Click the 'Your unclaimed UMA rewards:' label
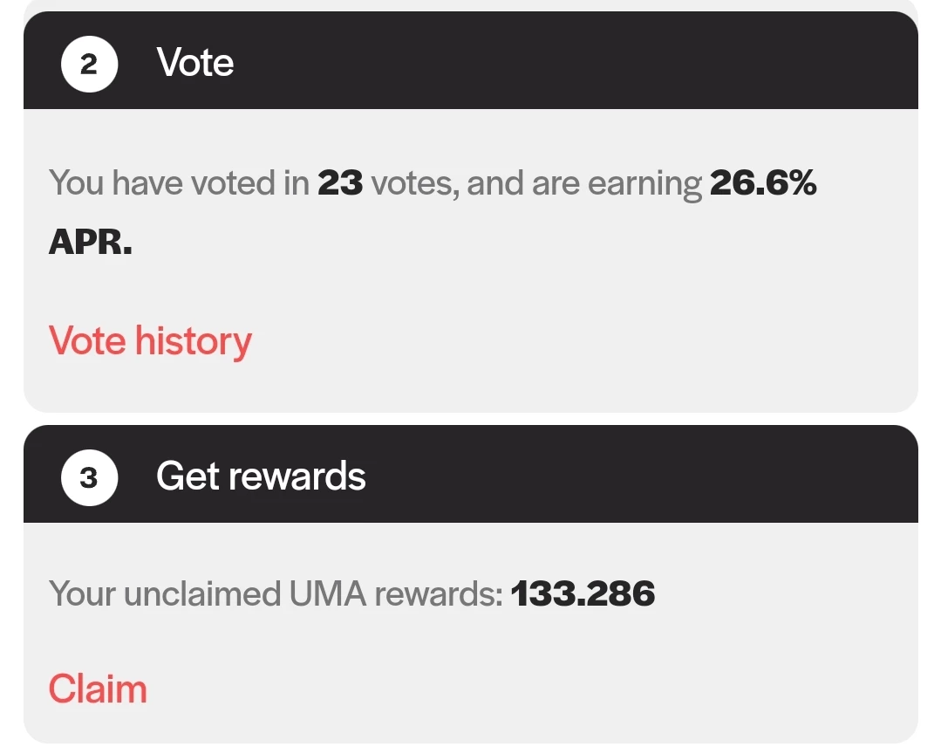This screenshot has width=941, height=754. (x=276, y=593)
